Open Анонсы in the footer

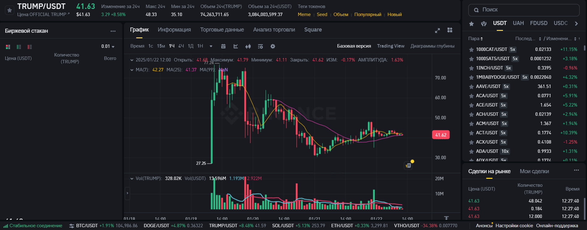[x=484, y=226]
